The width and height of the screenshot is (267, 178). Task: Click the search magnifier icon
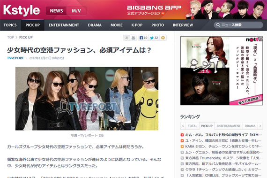point(218,25)
